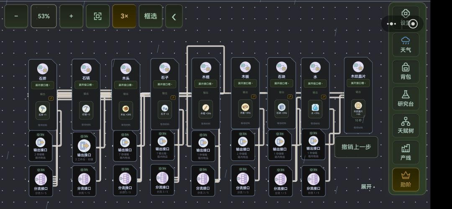Expand 展开接口槽 on the 木板 node

tap(245, 83)
